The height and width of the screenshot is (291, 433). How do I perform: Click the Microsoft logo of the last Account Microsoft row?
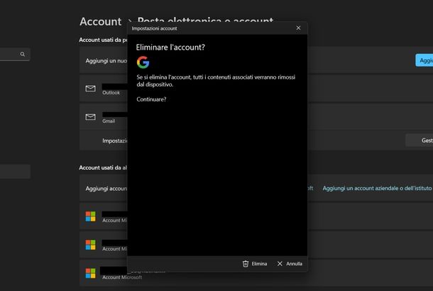pyautogui.click(x=91, y=273)
